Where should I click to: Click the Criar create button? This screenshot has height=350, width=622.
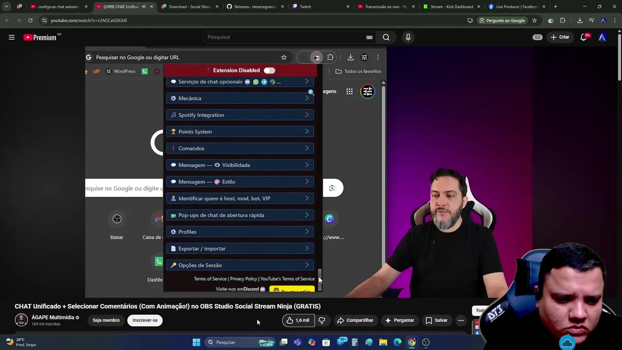click(560, 37)
